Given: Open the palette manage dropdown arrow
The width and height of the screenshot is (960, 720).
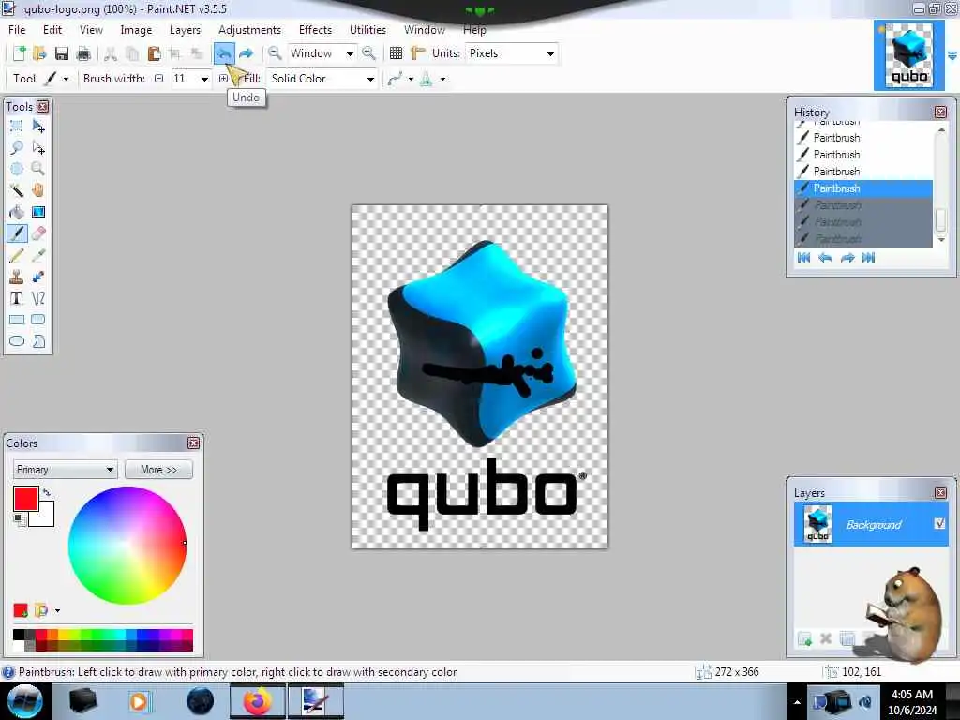Looking at the screenshot, I should click(x=57, y=610).
